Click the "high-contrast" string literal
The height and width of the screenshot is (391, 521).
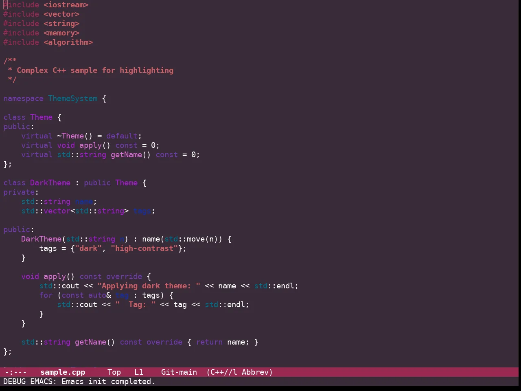(x=144, y=248)
